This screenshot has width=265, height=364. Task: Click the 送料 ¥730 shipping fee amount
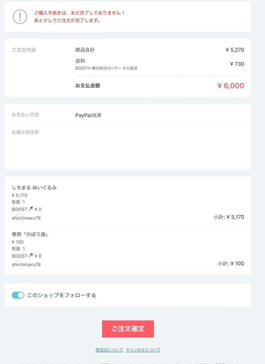pyautogui.click(x=236, y=64)
